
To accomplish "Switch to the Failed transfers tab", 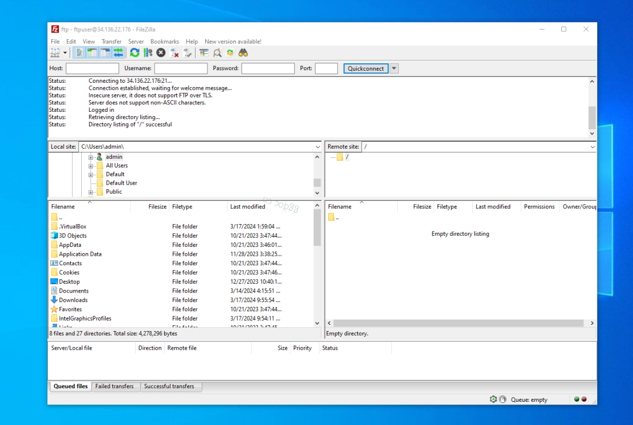I will pyautogui.click(x=114, y=387).
